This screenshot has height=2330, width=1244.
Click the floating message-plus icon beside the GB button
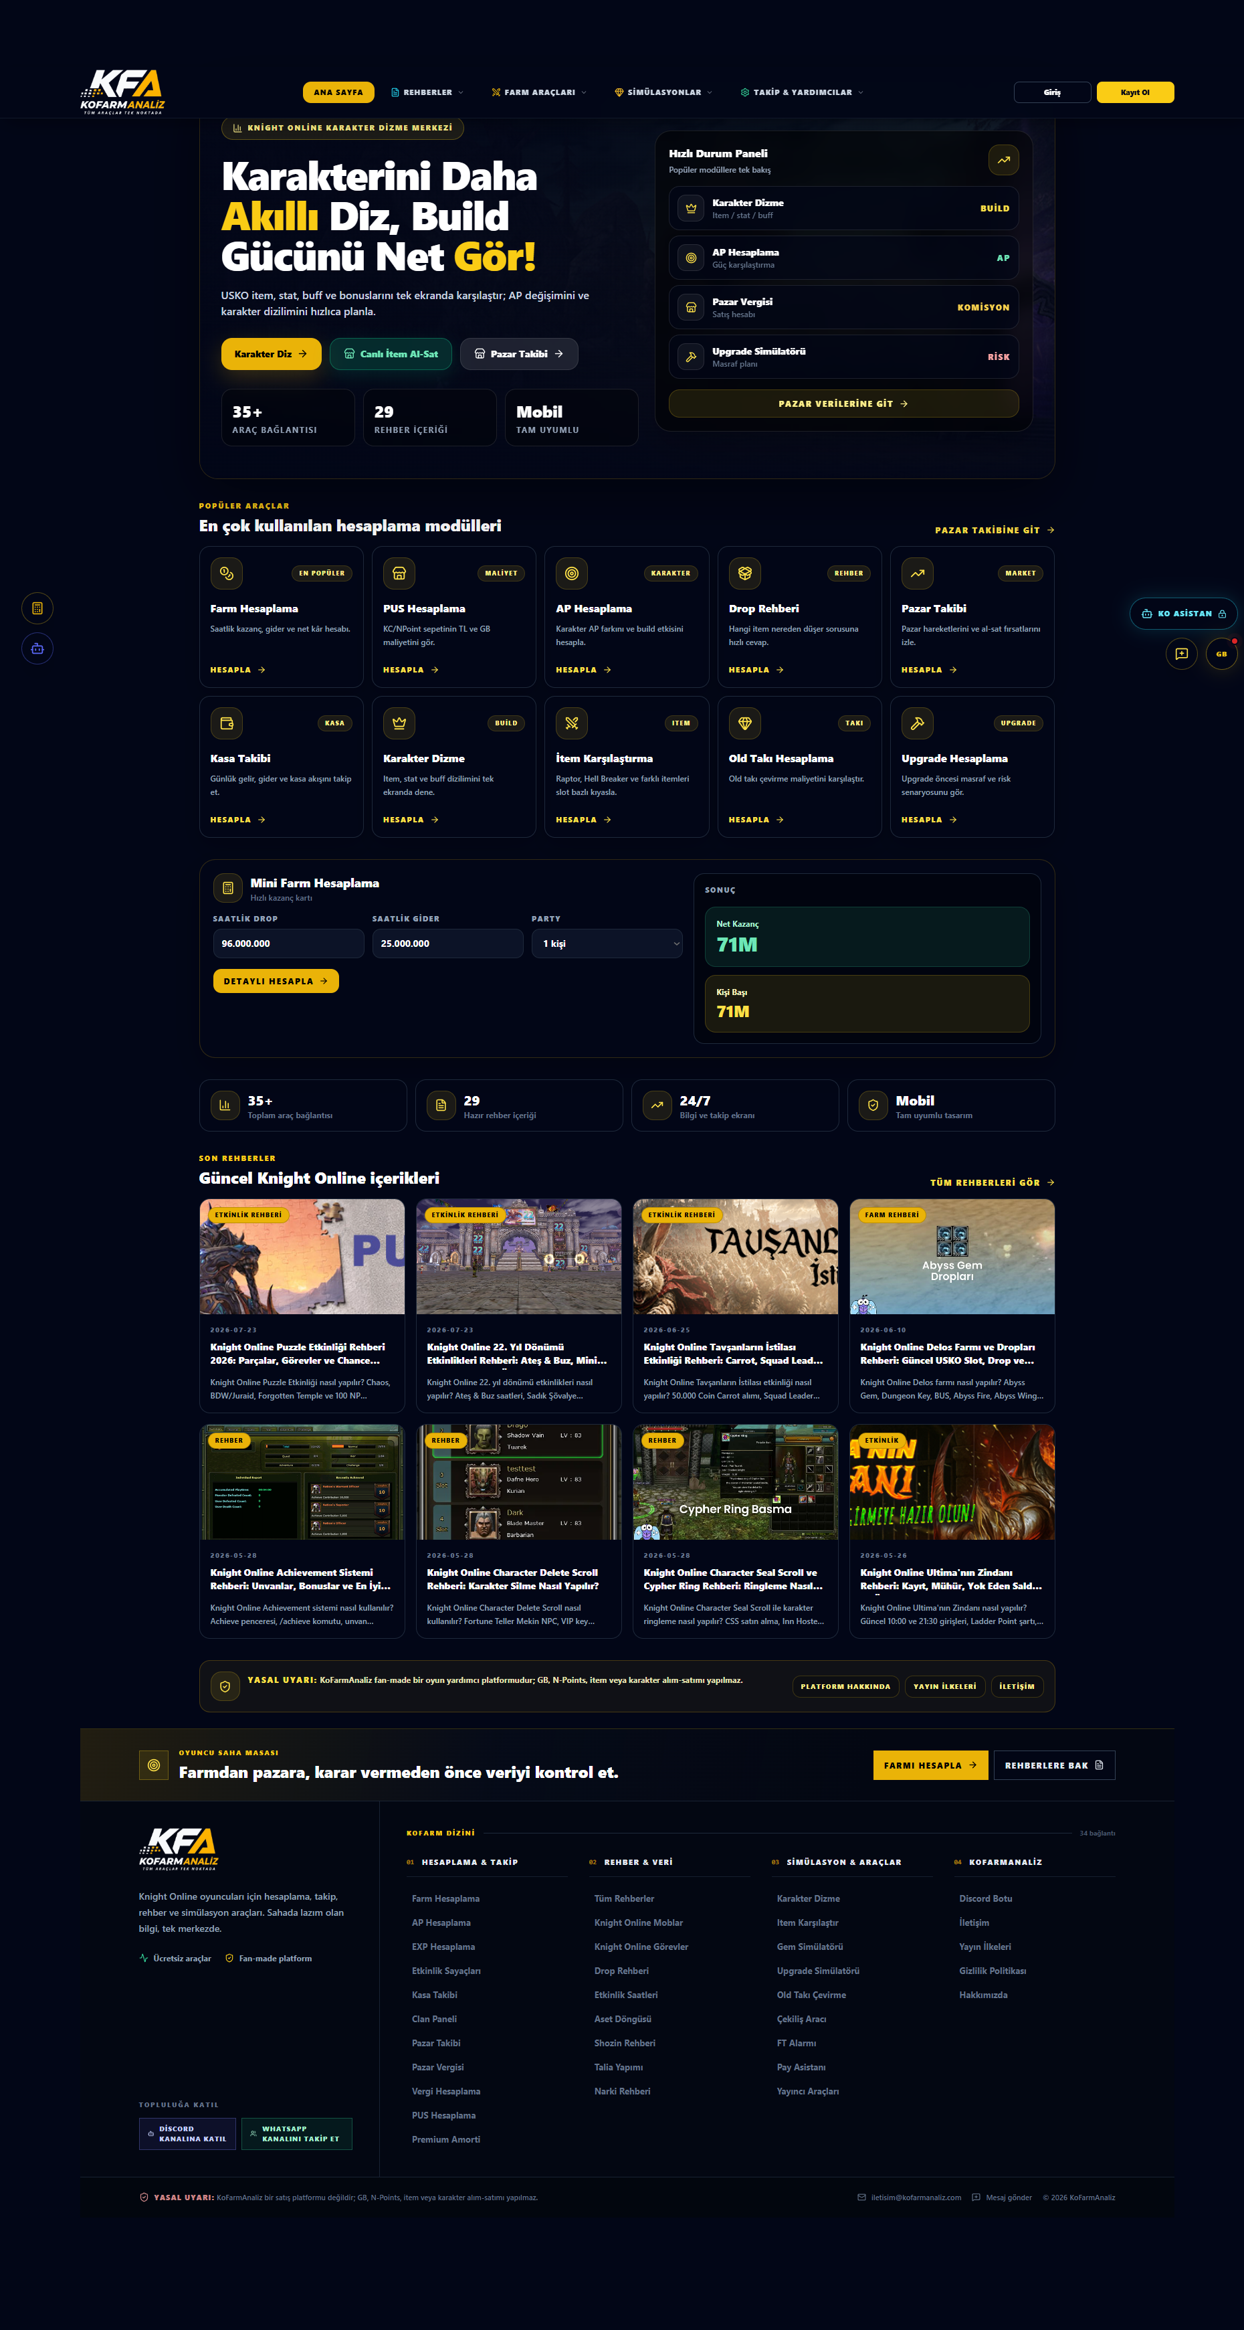(x=1180, y=654)
